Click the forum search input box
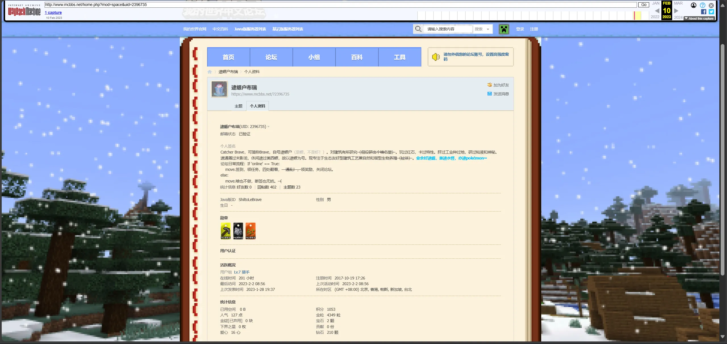The image size is (727, 344). click(448, 29)
